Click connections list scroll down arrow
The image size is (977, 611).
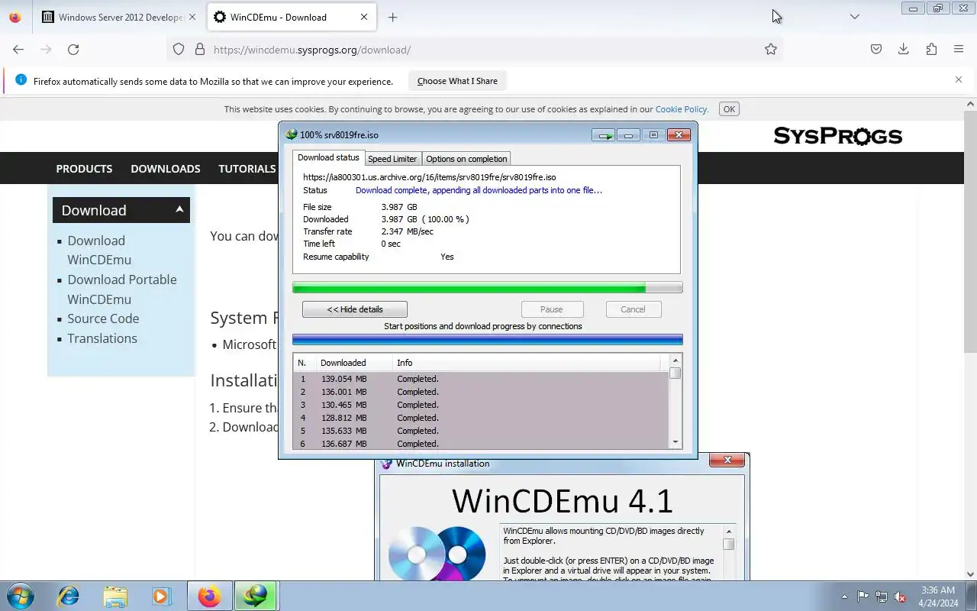(x=675, y=442)
